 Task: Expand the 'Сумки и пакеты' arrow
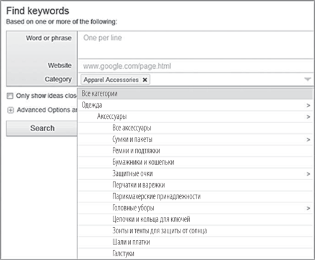tap(308, 140)
